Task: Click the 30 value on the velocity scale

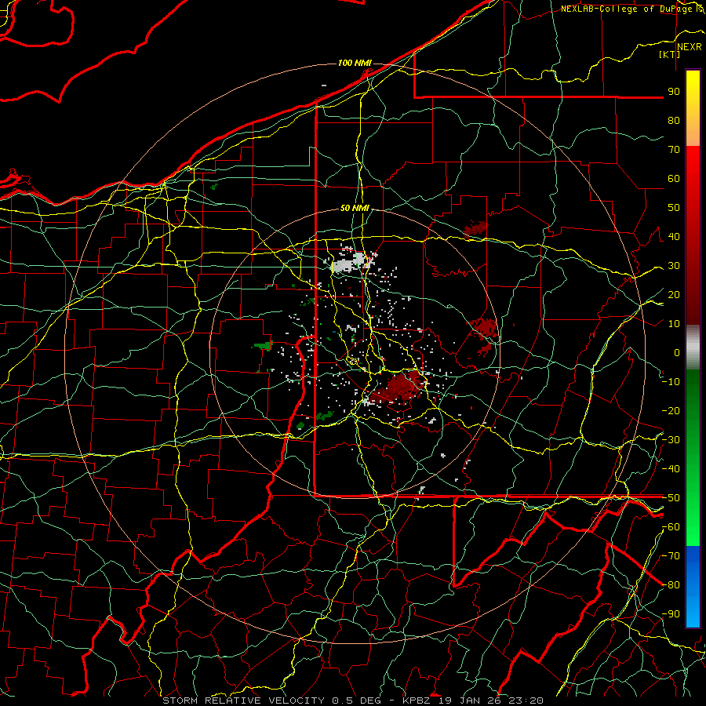Action: point(674,266)
